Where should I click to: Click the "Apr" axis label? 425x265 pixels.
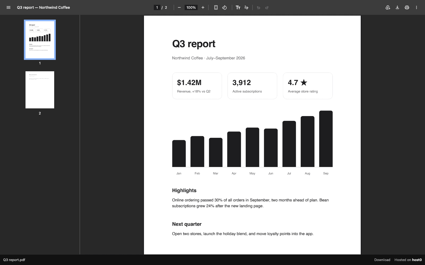click(x=234, y=173)
